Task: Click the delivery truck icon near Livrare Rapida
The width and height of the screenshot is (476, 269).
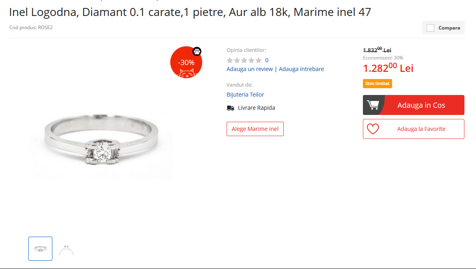Action: (x=230, y=108)
